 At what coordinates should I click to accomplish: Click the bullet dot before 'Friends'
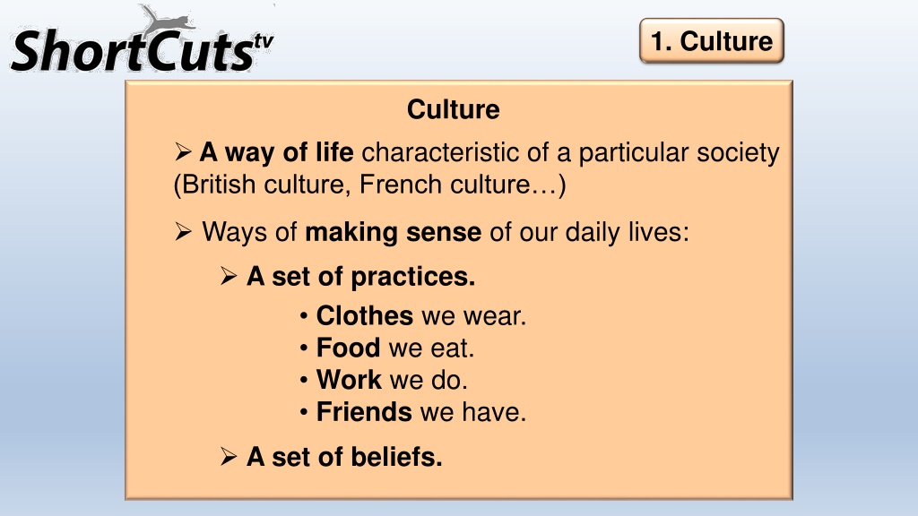click(x=303, y=413)
